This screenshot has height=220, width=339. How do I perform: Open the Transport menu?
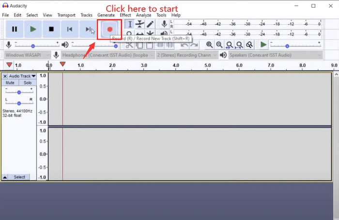tap(66, 15)
